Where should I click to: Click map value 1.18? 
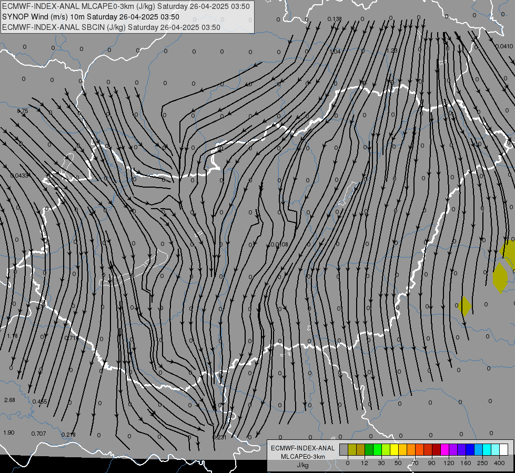click(x=13, y=336)
